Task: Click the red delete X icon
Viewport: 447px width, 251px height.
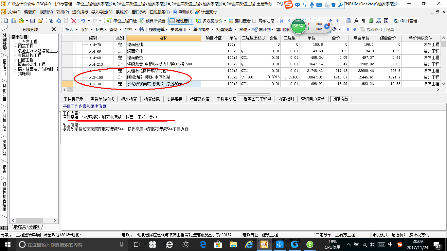Action: point(74,21)
